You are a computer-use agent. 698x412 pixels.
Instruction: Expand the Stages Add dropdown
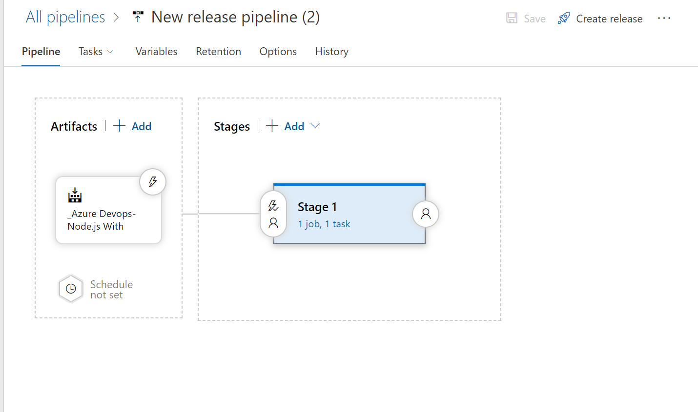click(315, 126)
